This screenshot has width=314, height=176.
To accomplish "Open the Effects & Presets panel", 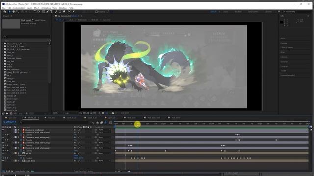I will pos(287,48).
